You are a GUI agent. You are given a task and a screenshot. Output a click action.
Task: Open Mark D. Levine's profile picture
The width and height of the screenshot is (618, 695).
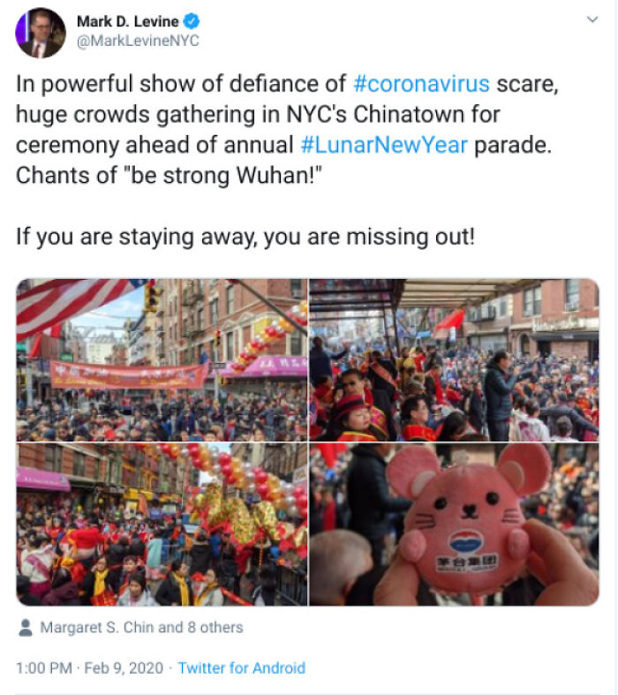[x=41, y=33]
